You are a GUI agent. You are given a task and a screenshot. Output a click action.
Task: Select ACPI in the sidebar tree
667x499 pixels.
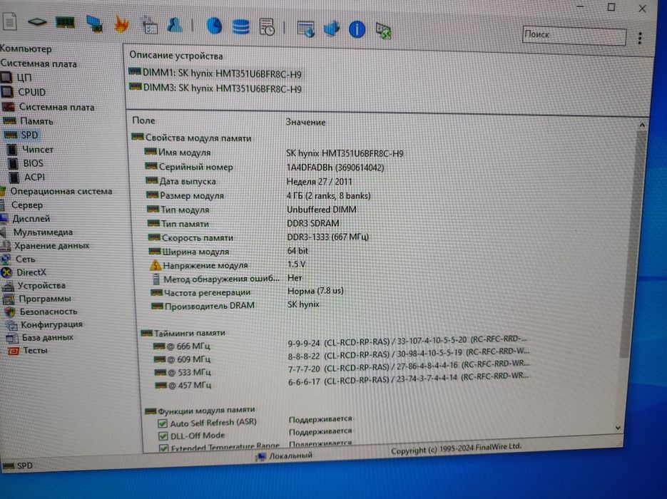click(x=26, y=177)
